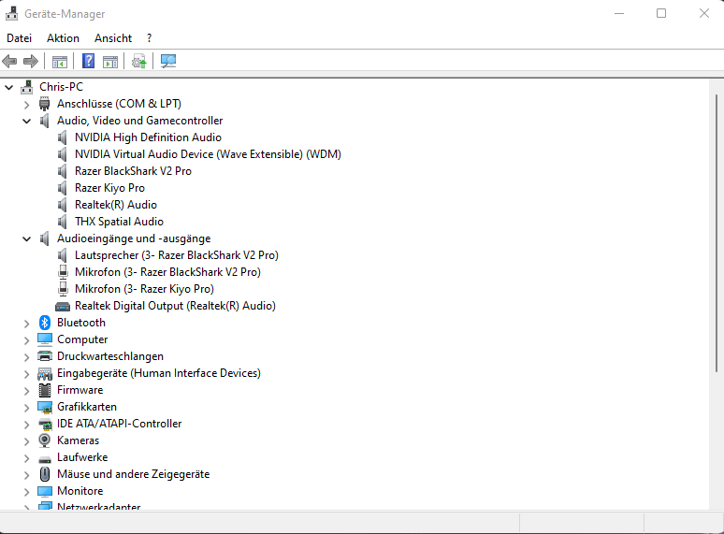The width and height of the screenshot is (724, 534).
Task: Expand the Monitore category
Action: point(27,492)
